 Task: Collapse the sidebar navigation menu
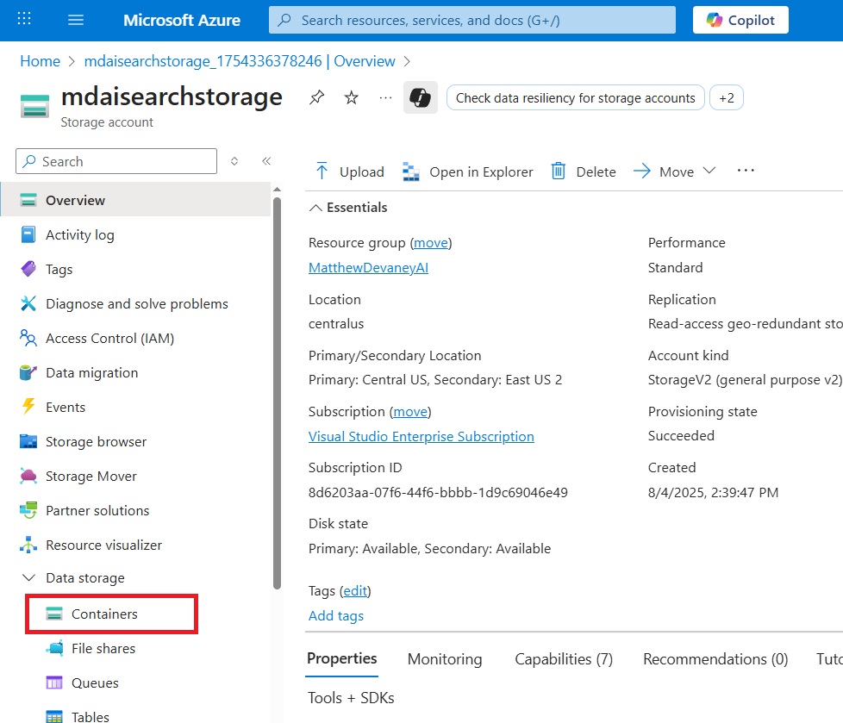tap(266, 161)
